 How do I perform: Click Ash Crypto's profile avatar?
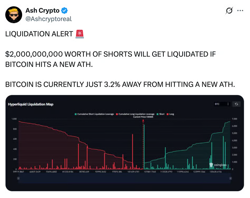click(x=14, y=15)
